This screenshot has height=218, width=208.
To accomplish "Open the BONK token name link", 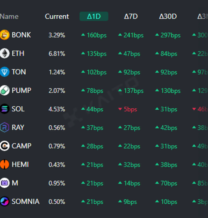I will (21, 35).
